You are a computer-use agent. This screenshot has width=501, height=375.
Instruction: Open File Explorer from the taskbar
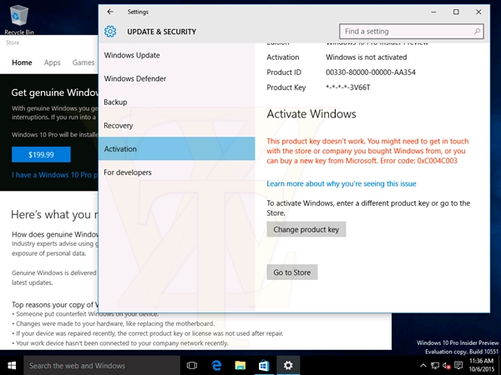(240, 365)
